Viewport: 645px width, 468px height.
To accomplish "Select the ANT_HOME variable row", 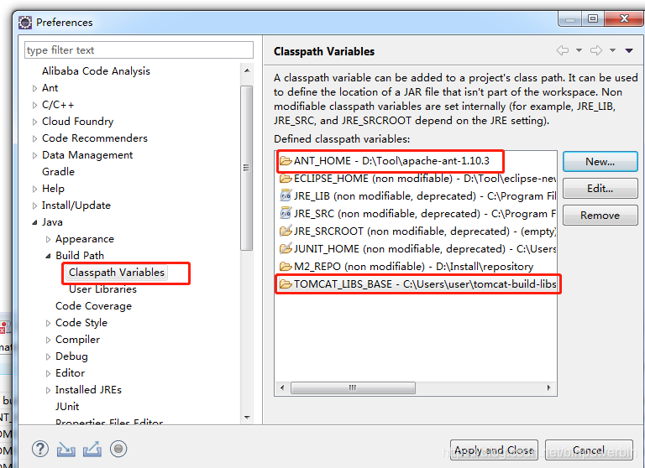I will [x=416, y=161].
